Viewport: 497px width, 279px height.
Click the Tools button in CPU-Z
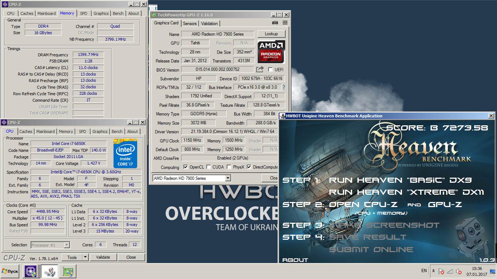point(72,257)
